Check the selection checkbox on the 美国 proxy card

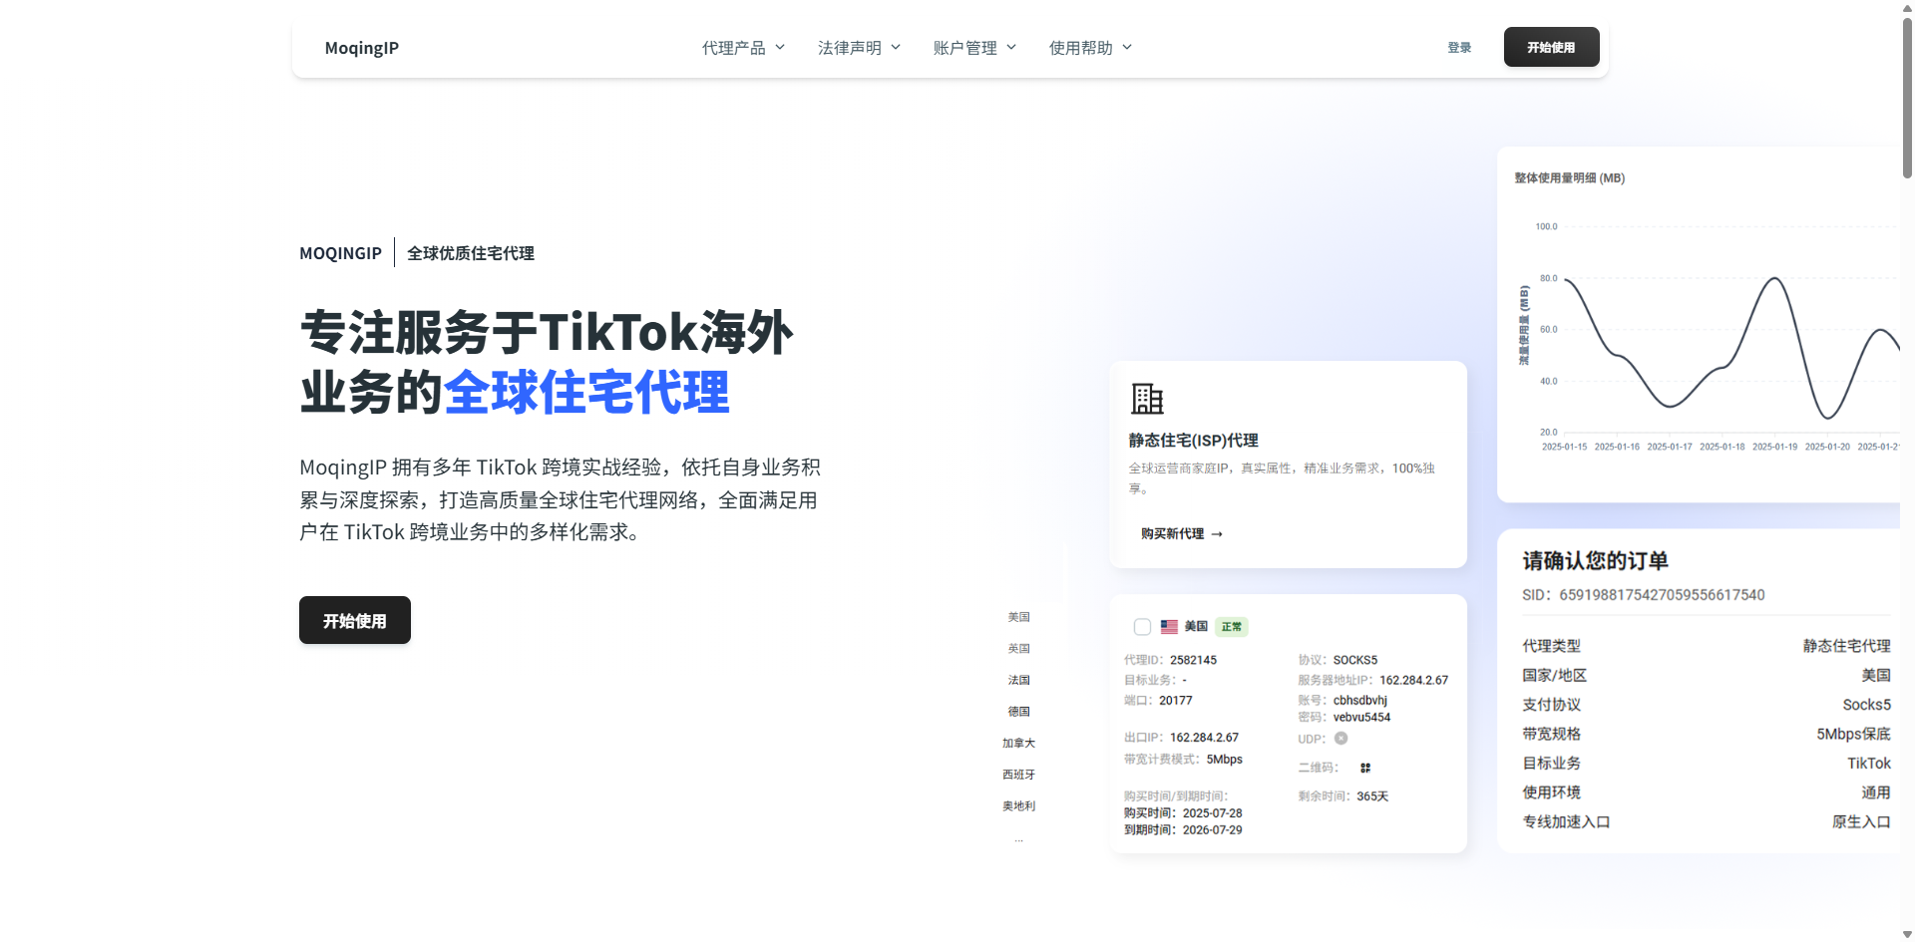[1142, 627]
